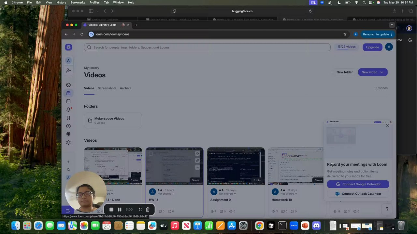Delete the recording with trash icon

pos(148,210)
